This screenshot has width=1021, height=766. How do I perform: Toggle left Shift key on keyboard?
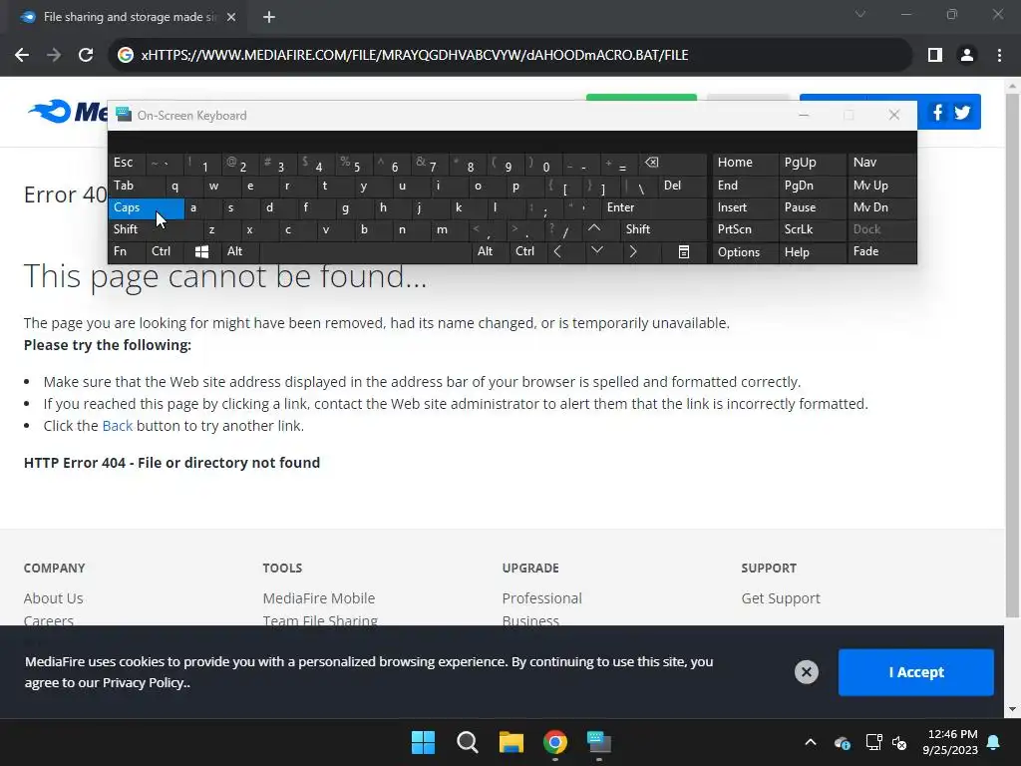[156, 229]
